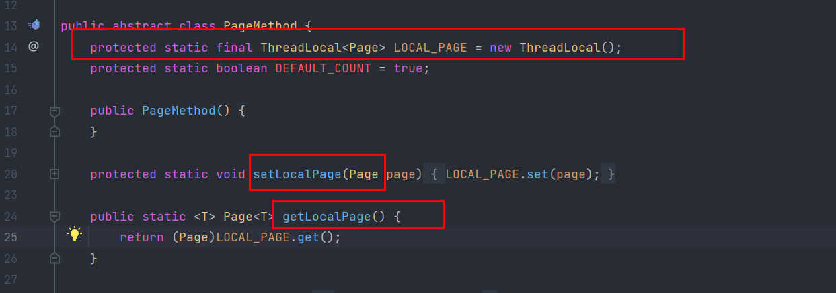Click the setLocalPage method name

pos(297,174)
